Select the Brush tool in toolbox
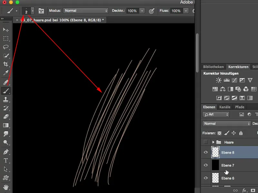Image resolution: width=258 pixels, height=193 pixels. pos(6,91)
